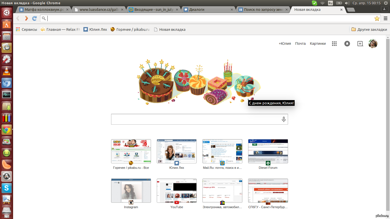Expand Другие закладки folder
Screen dimensions: 390x219
369,29
